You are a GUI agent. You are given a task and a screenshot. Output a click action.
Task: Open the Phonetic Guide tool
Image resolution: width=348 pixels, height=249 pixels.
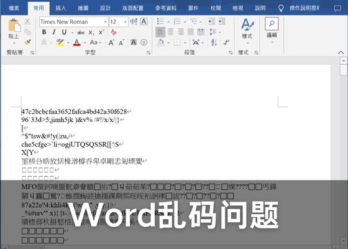(x=134, y=22)
